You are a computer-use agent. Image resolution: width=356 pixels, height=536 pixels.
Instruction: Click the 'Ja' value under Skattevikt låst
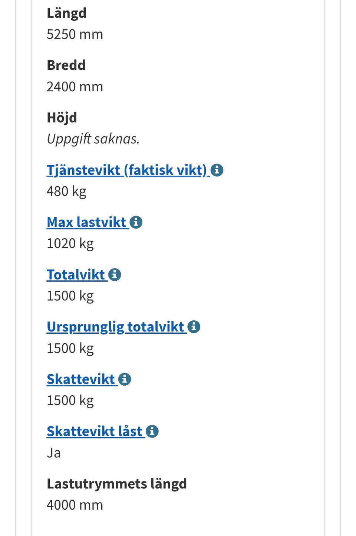[x=54, y=453]
